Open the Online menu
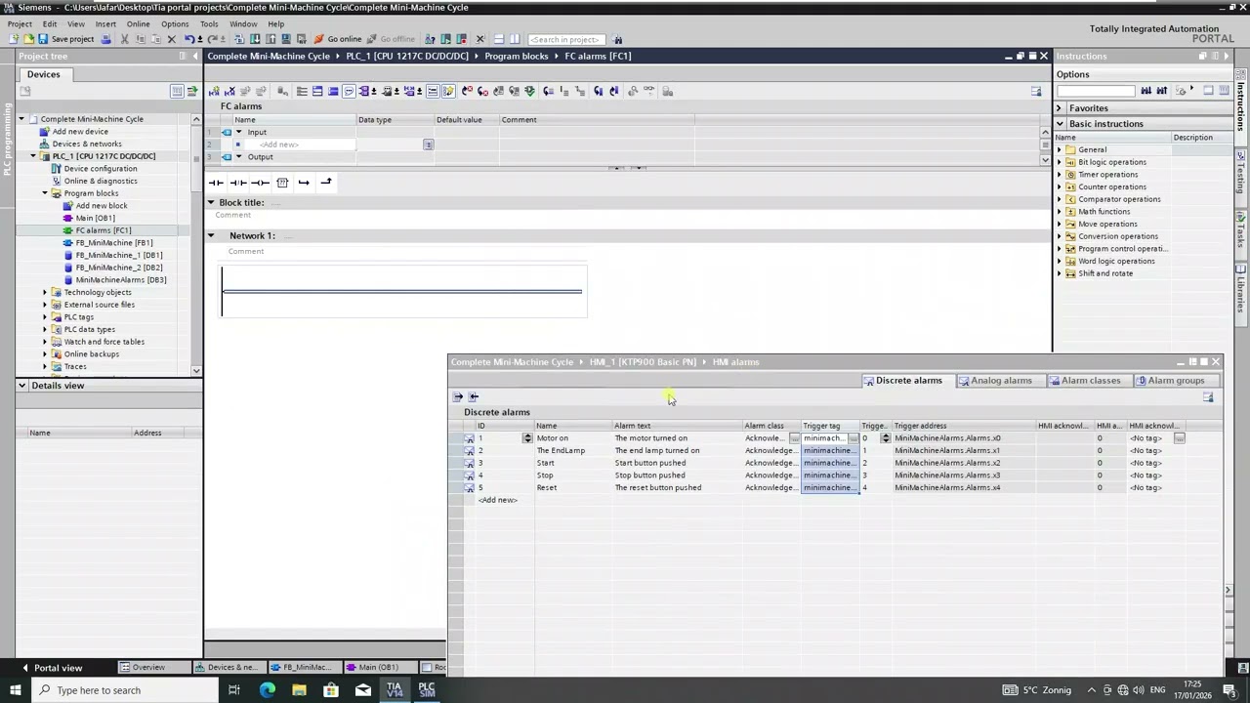 tap(138, 23)
